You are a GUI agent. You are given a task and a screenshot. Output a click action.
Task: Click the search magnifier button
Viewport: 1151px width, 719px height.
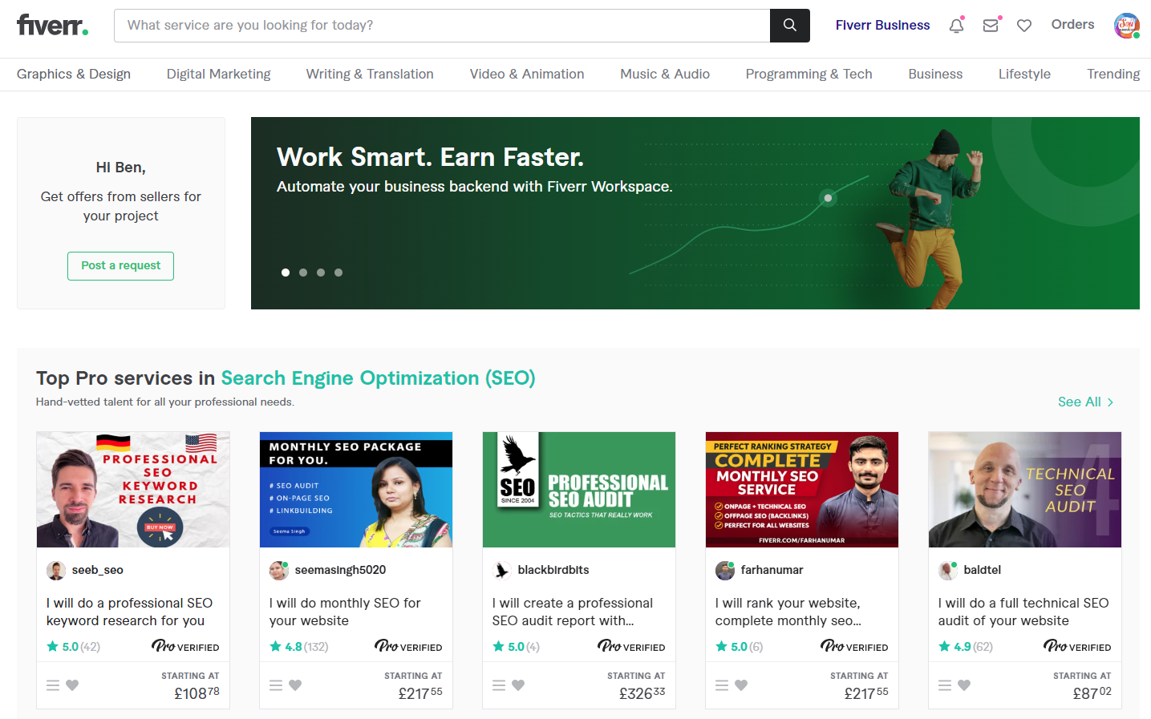(789, 26)
